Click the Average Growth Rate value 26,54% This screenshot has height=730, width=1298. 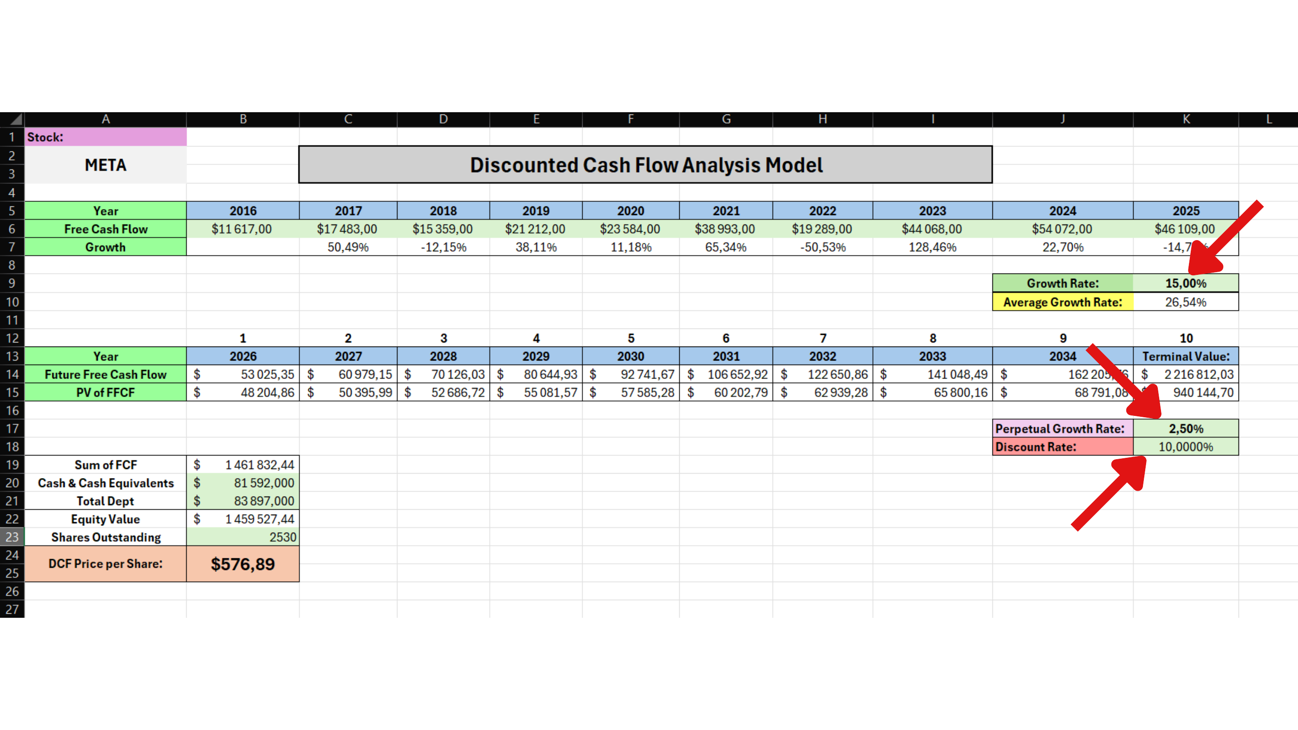1186,302
